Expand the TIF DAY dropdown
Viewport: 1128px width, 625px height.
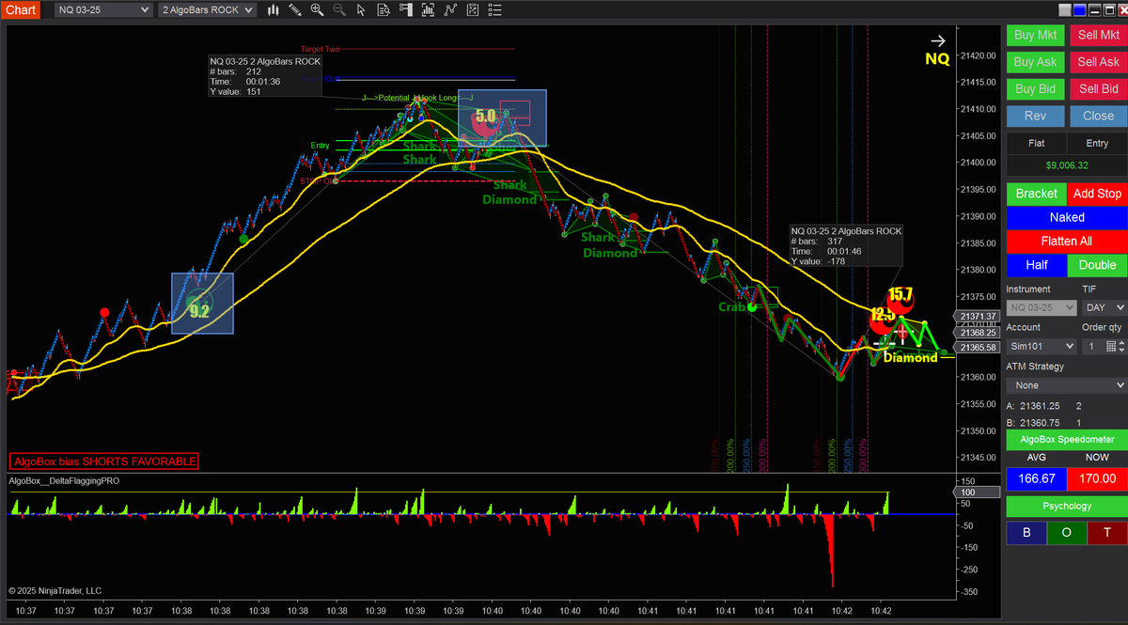pyautogui.click(x=1104, y=307)
